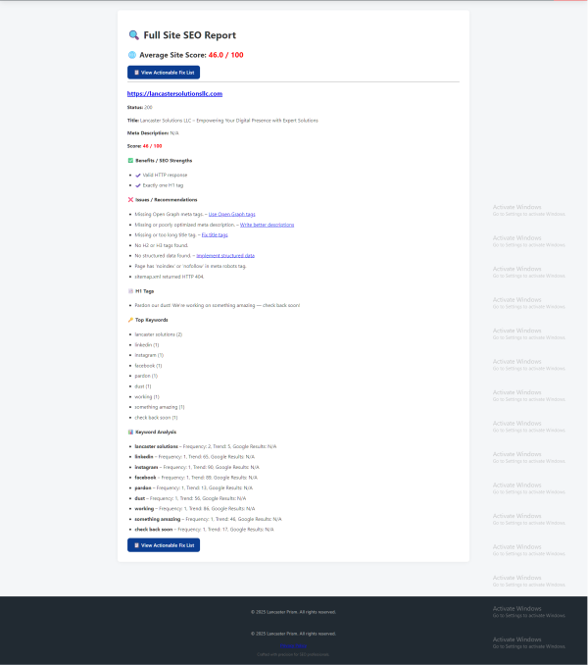This screenshot has height=665, width=588.
Task: Follow the Write better descriptions link
Action: point(267,225)
